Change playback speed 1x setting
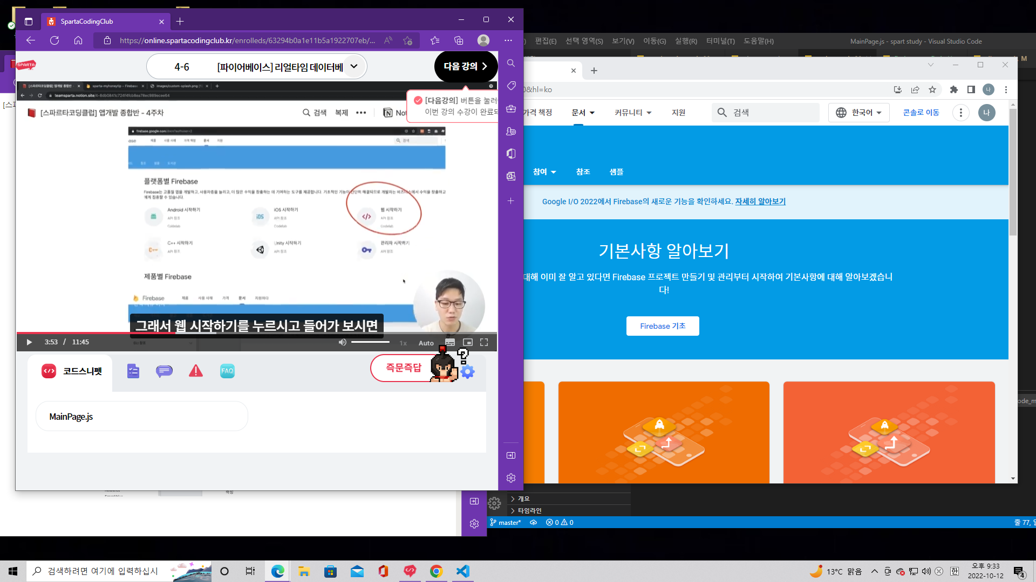 pos(403,343)
